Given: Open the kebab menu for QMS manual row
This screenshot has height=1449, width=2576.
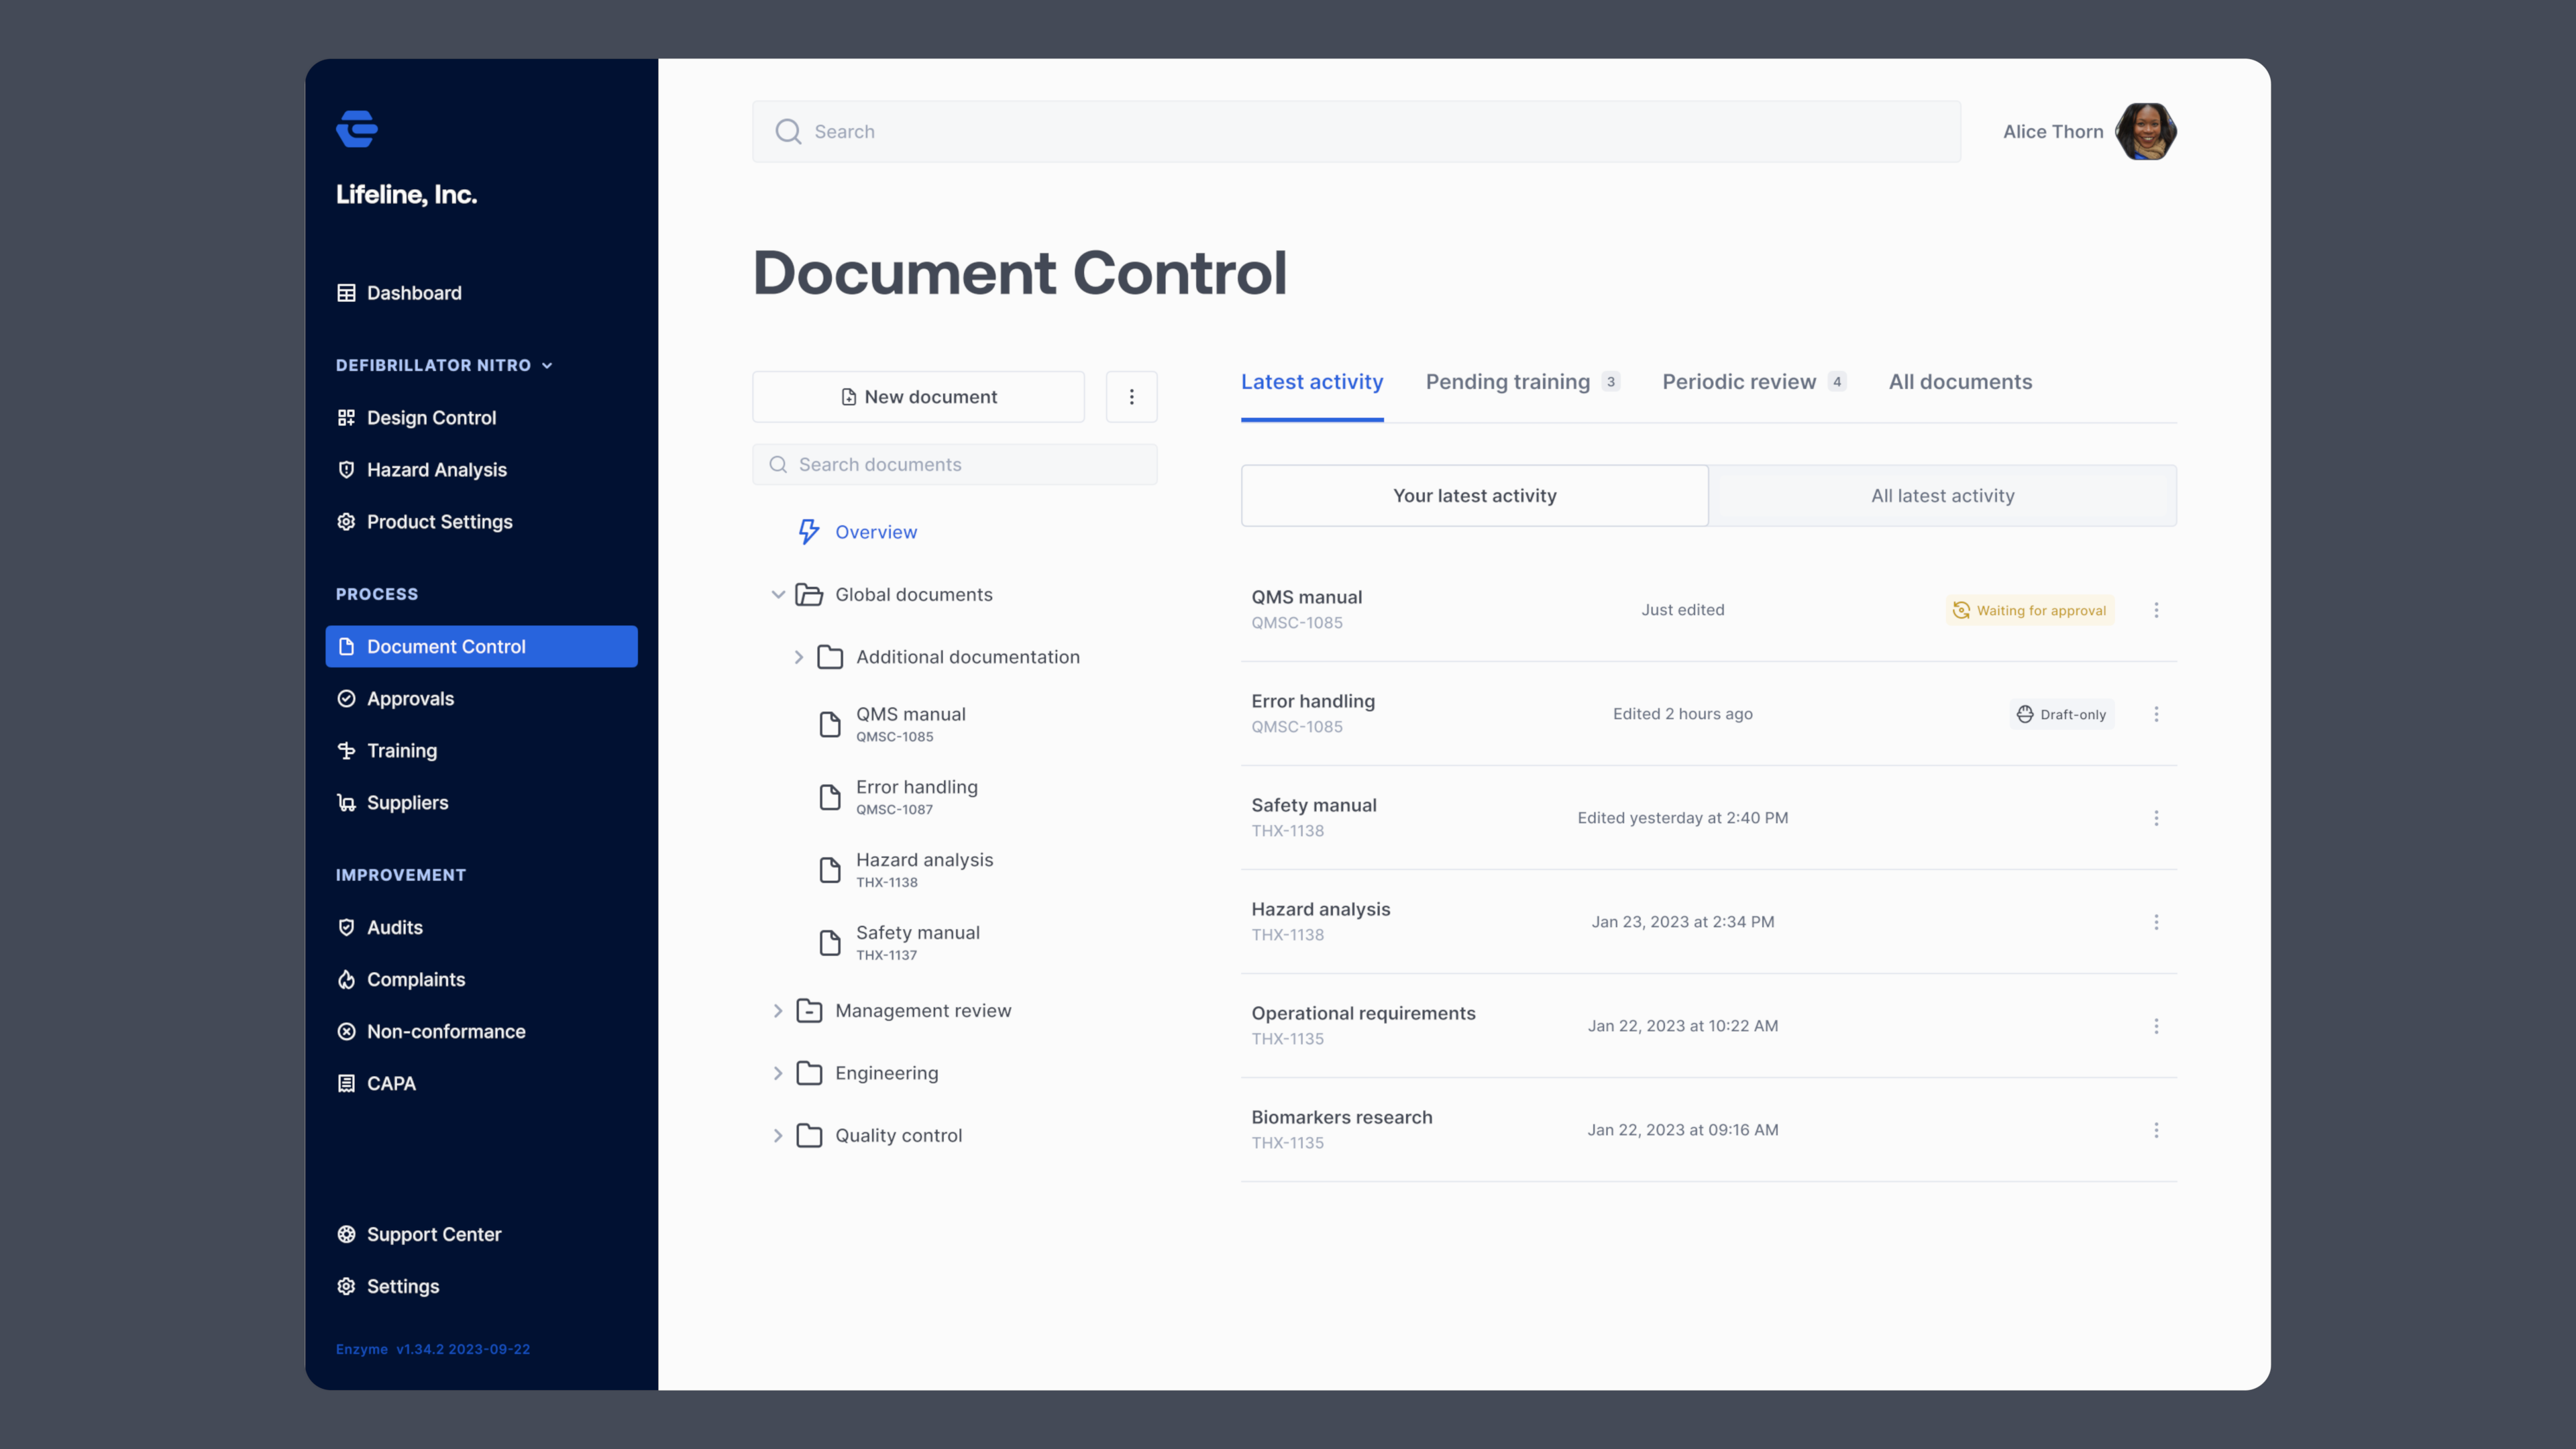Looking at the screenshot, I should (x=2156, y=610).
